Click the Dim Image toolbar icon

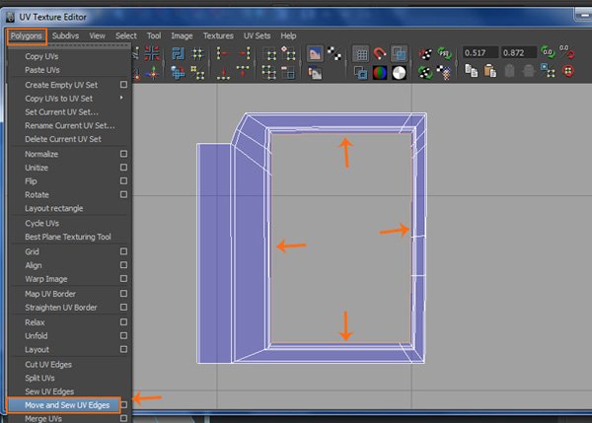point(315,72)
